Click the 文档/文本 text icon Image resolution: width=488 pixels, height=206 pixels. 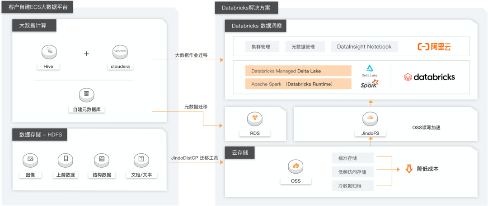[141, 160]
